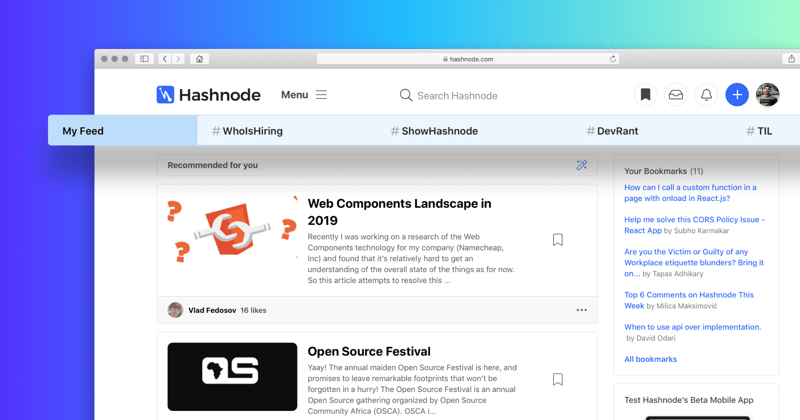Screen dimensions: 800x420
Task: Bookmark the Open Source Festival article
Action: (x=557, y=379)
